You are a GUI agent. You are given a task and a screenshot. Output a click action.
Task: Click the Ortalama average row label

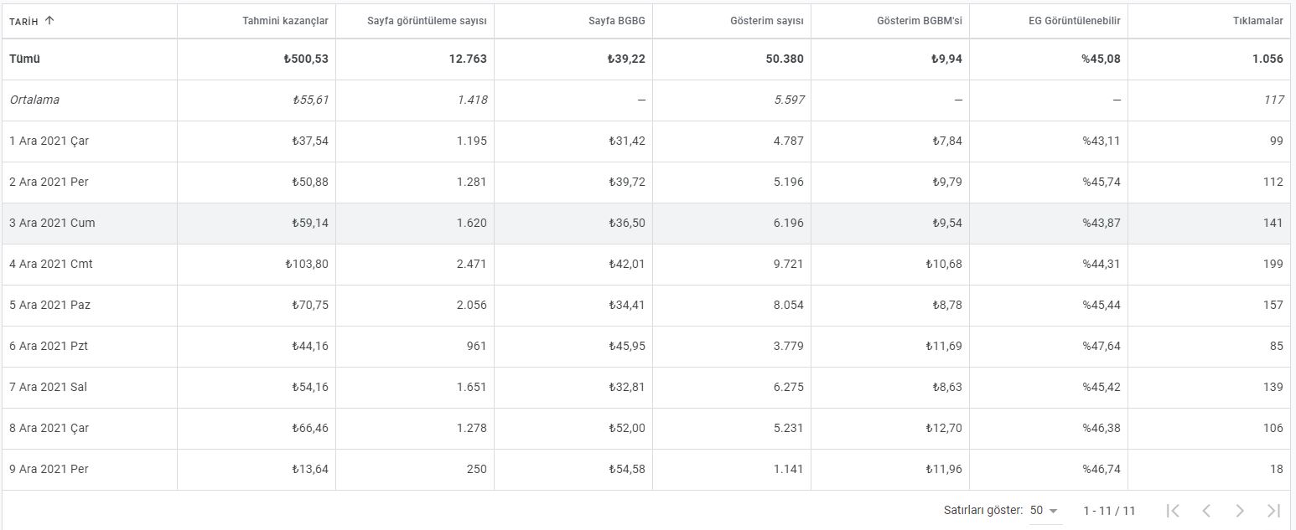click(34, 100)
